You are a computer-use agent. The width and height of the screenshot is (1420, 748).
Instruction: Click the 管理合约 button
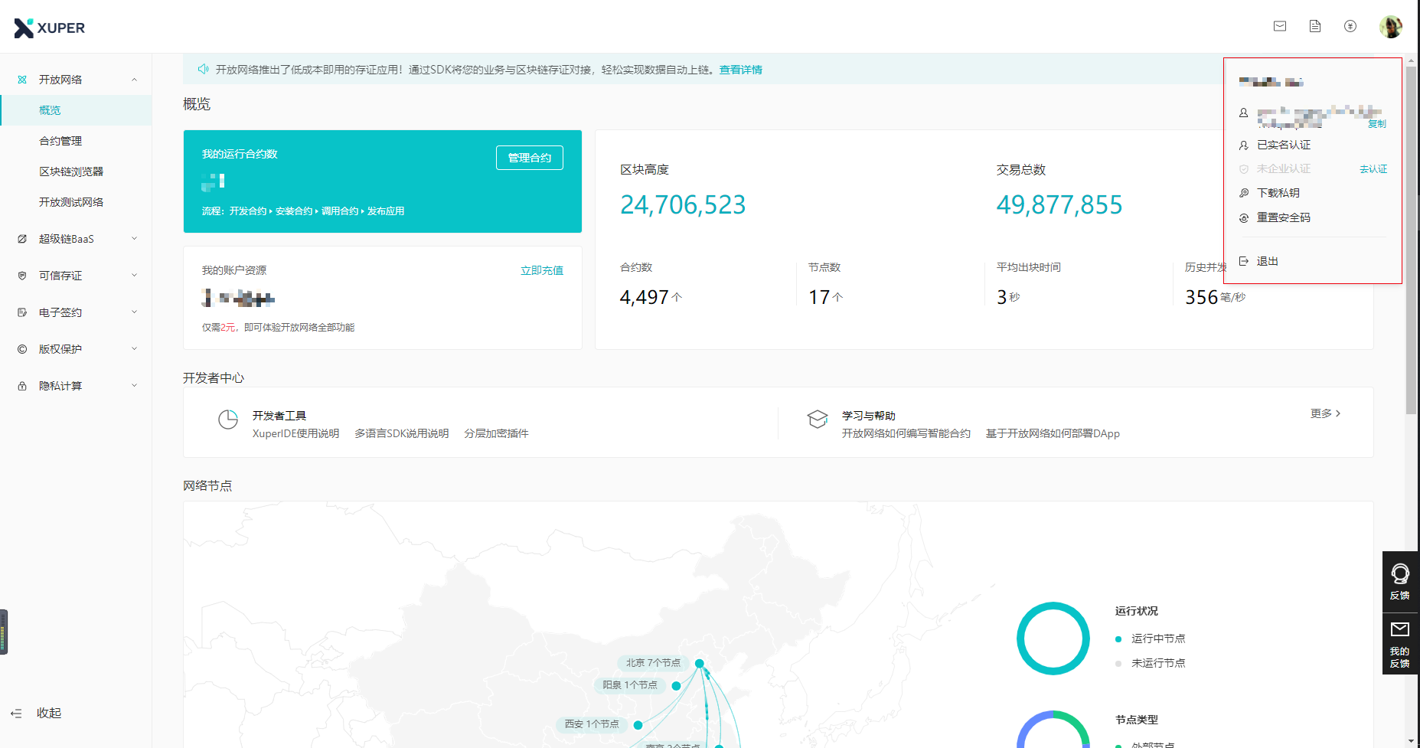click(529, 158)
